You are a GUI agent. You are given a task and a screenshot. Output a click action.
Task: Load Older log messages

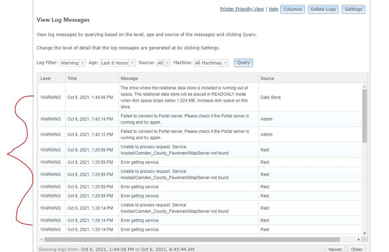tap(357, 249)
